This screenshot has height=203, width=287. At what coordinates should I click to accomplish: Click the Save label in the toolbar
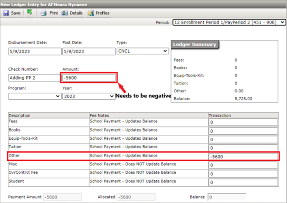pos(16,13)
